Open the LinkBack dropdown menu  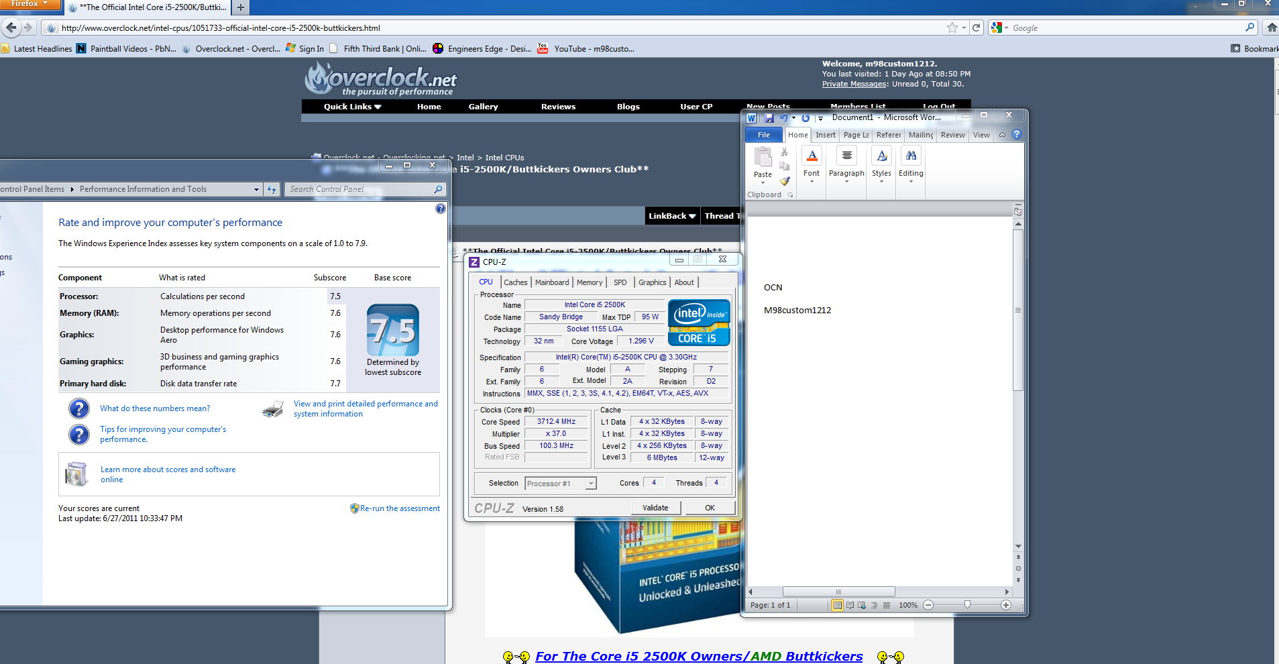(x=672, y=216)
